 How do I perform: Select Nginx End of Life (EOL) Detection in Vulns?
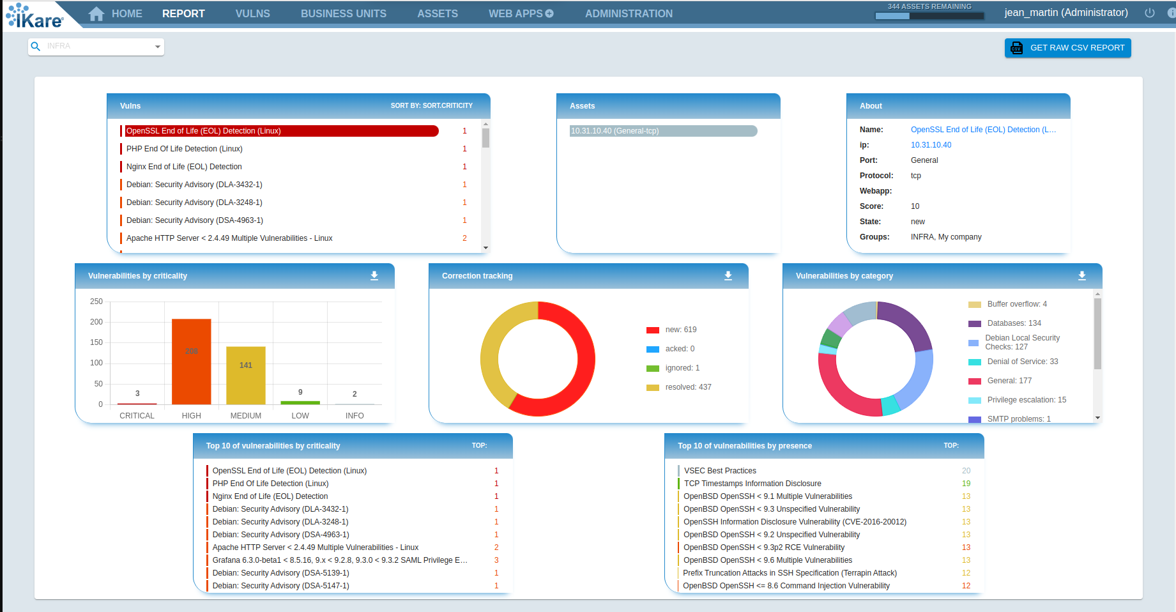[x=294, y=167]
